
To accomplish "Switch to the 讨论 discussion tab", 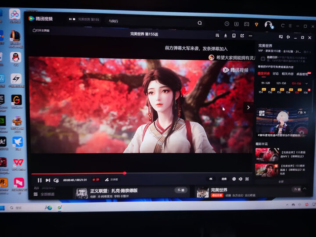I will (x=275, y=74).
